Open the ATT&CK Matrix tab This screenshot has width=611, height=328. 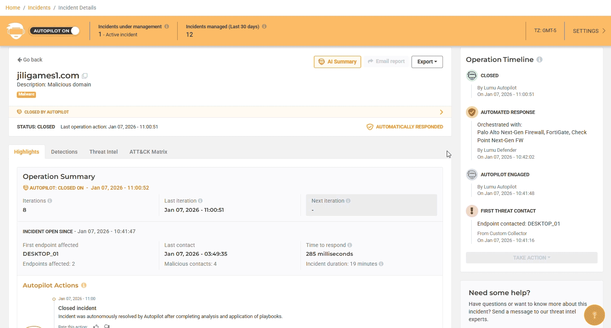tap(148, 152)
